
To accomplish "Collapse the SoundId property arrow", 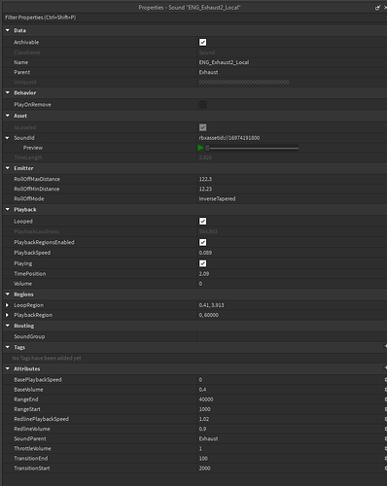I will coord(8,138).
